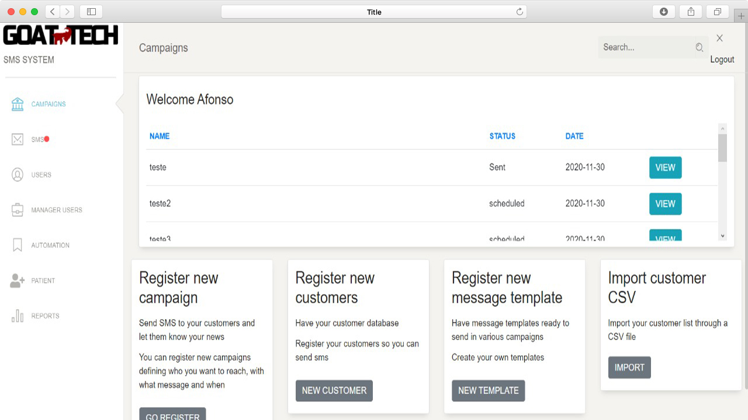
Task: Click the New Customer button
Action: pos(334,391)
